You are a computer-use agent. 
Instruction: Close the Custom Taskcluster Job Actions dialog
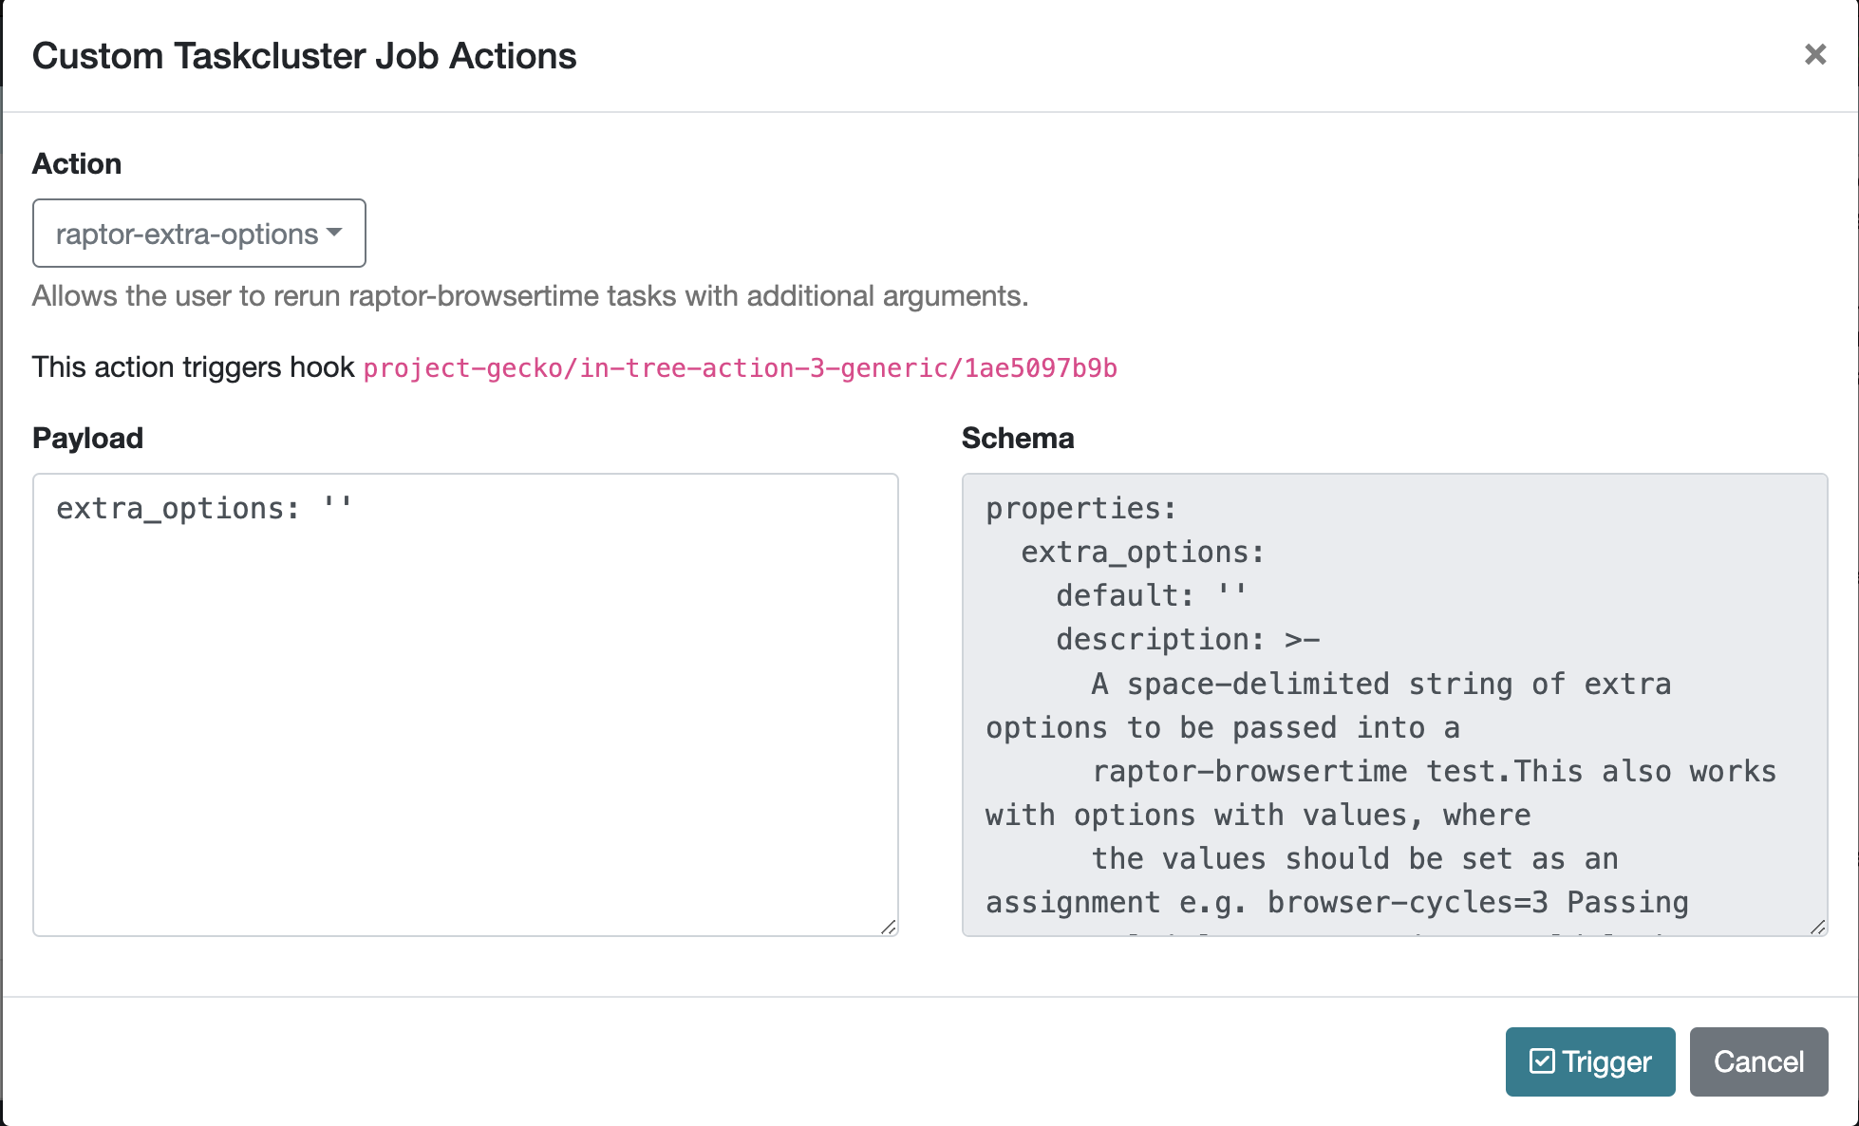[1814, 55]
